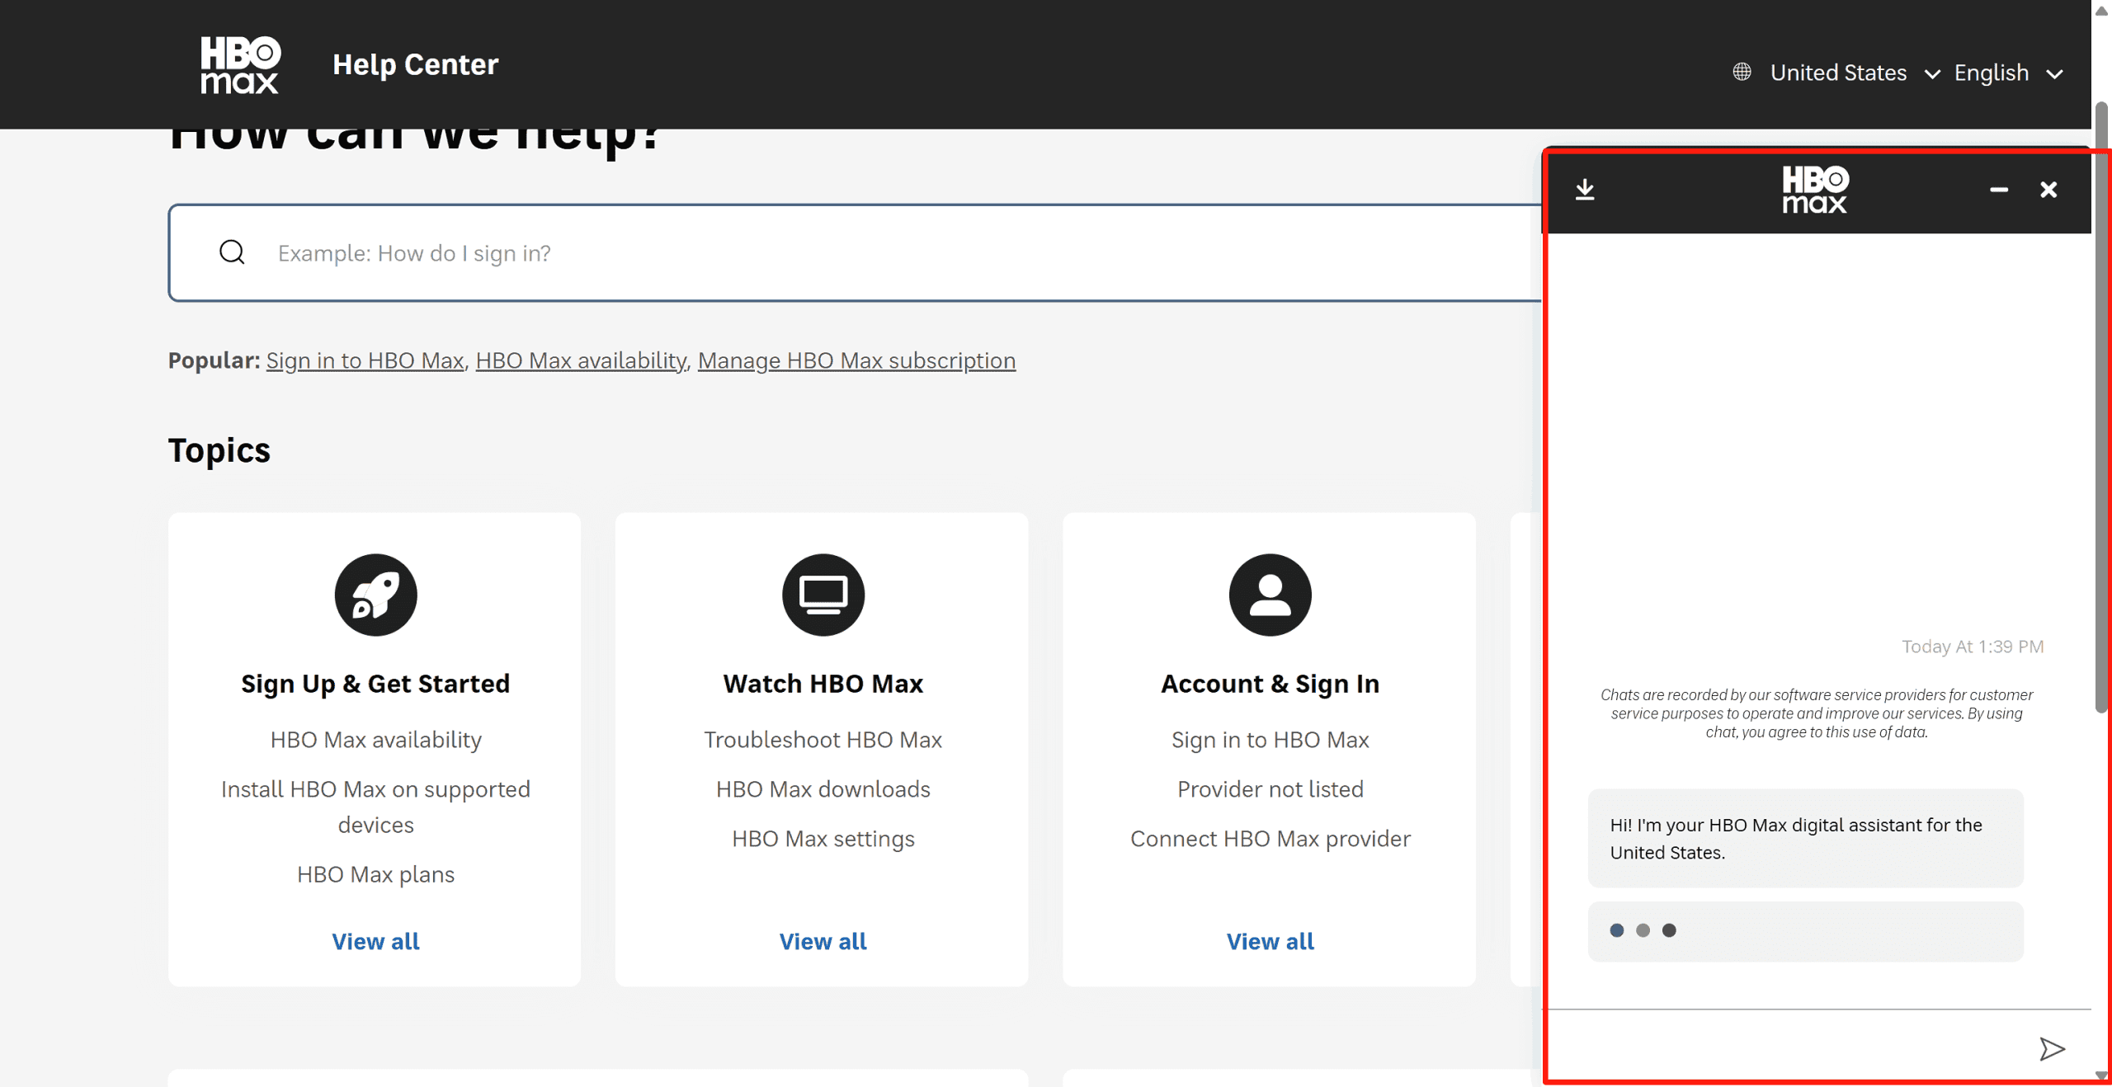Click the search magnifier icon
This screenshot has width=2112, height=1087.
tap(232, 252)
